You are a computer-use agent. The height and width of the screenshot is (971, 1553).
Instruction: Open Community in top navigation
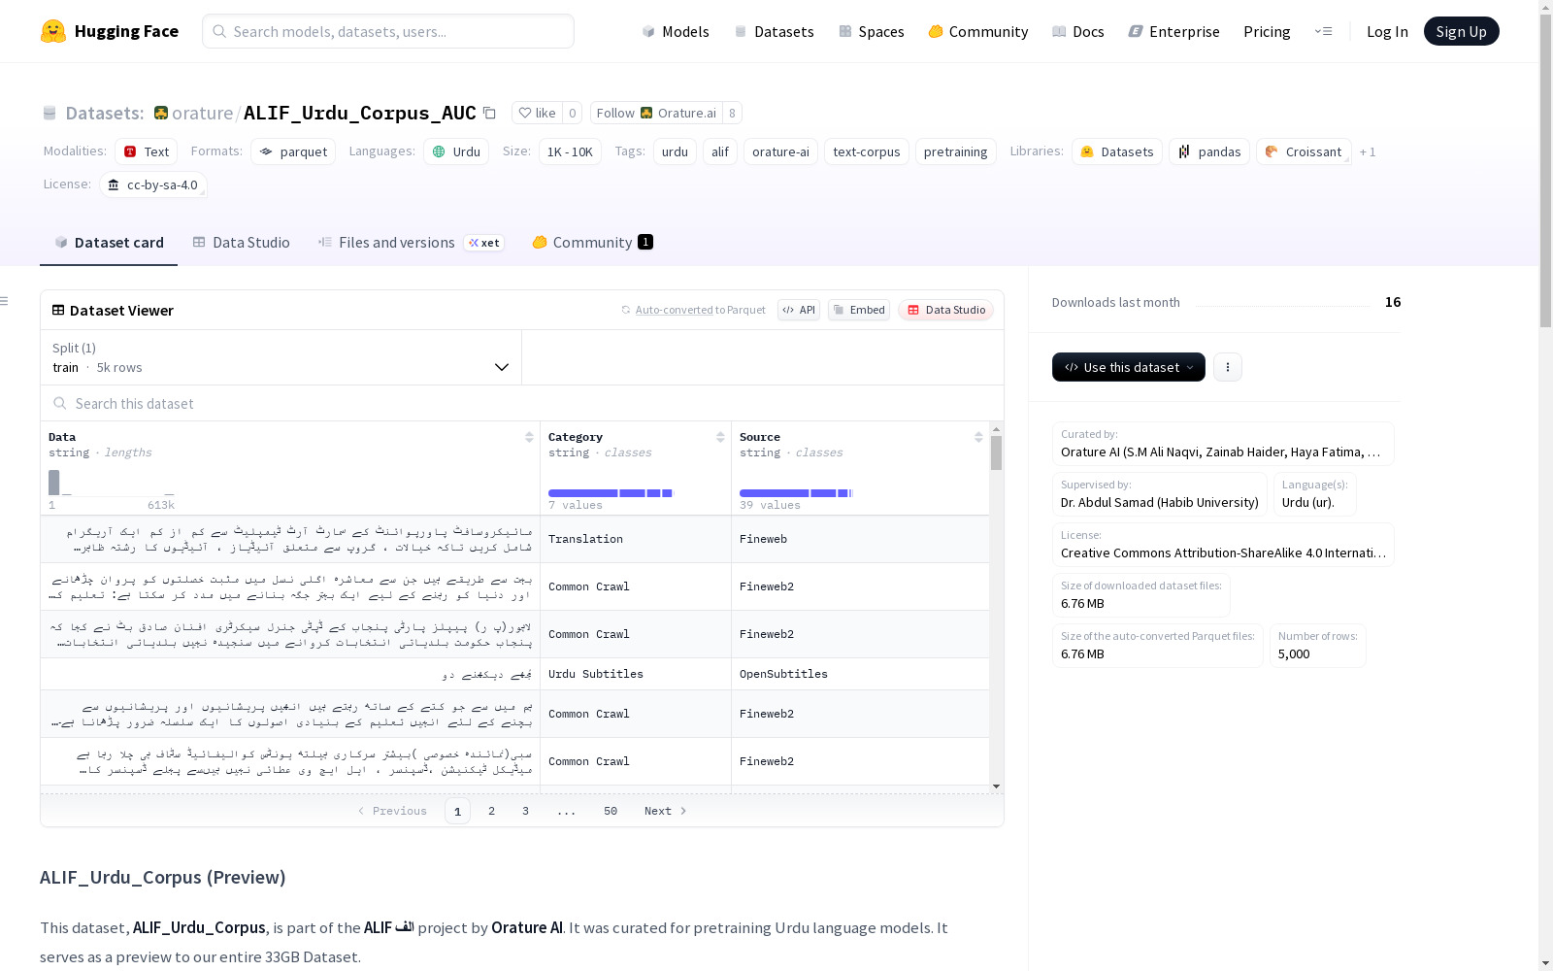click(977, 31)
